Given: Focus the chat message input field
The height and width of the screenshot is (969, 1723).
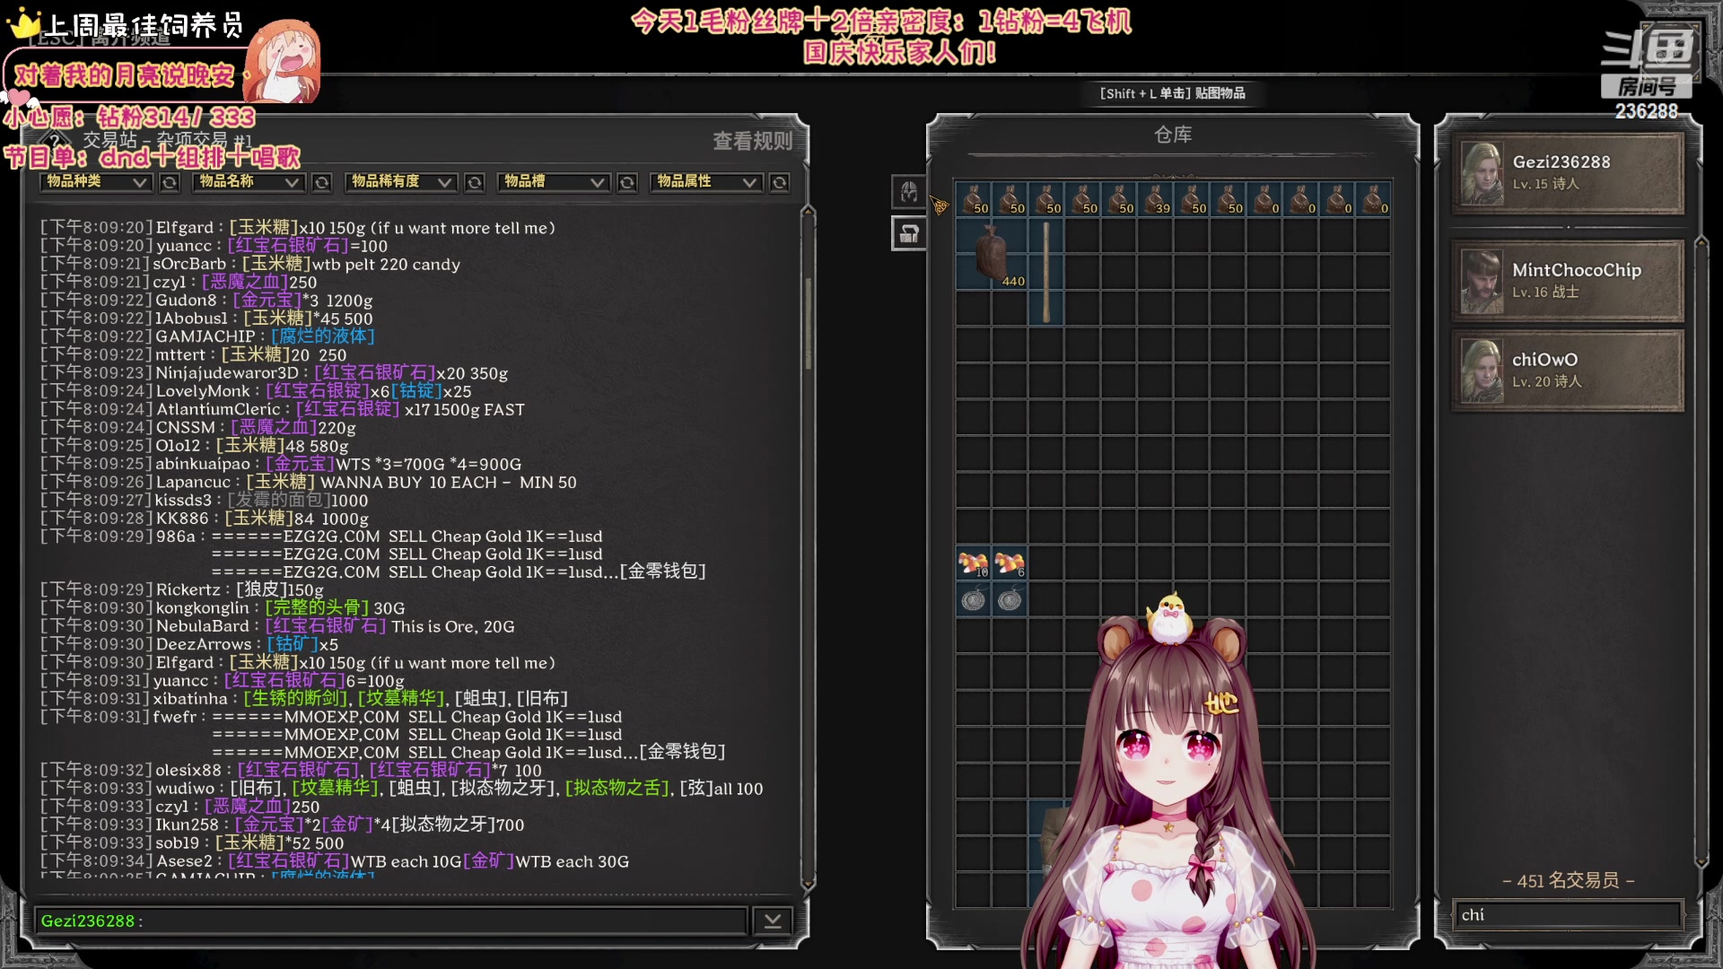Looking at the screenshot, I should pyautogui.click(x=391, y=921).
